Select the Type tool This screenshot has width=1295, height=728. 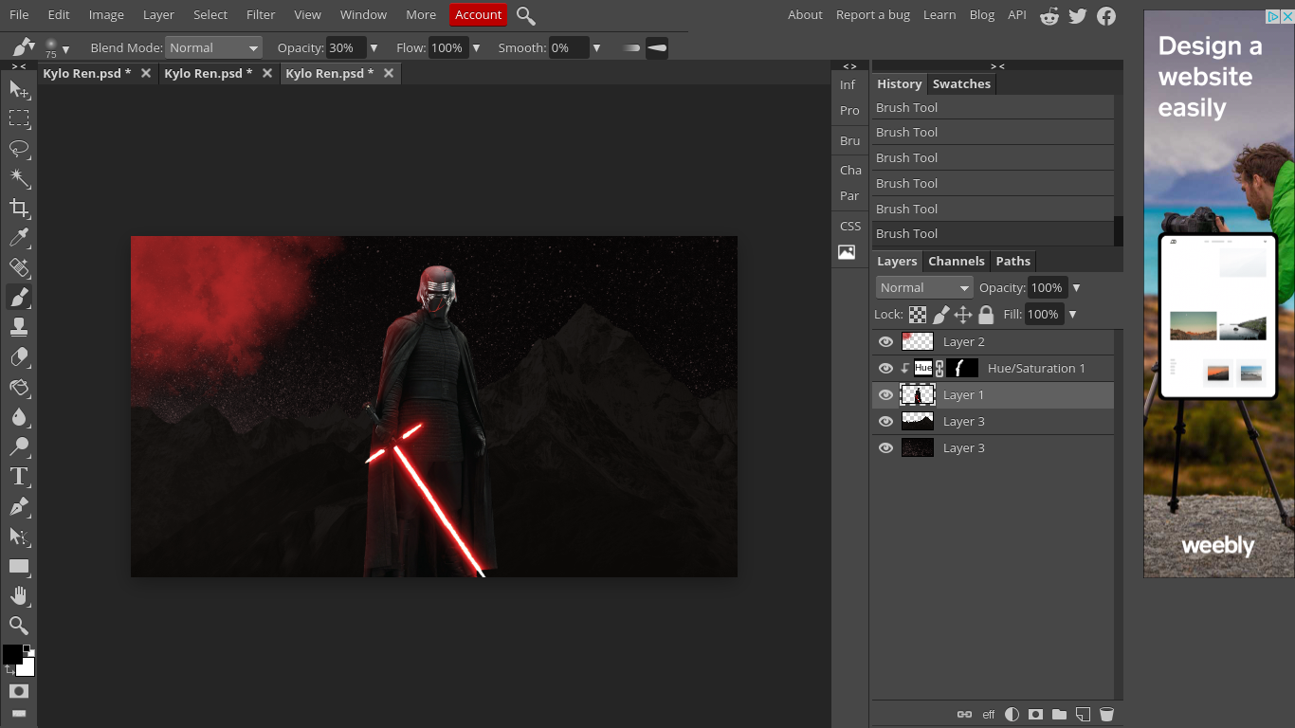(19, 477)
